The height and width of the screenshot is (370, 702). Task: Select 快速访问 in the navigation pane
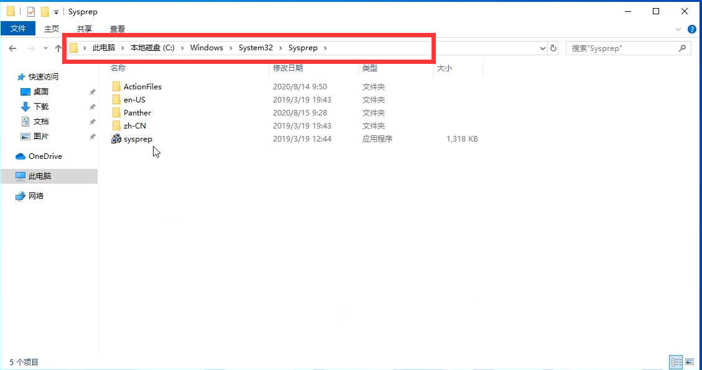[43, 77]
